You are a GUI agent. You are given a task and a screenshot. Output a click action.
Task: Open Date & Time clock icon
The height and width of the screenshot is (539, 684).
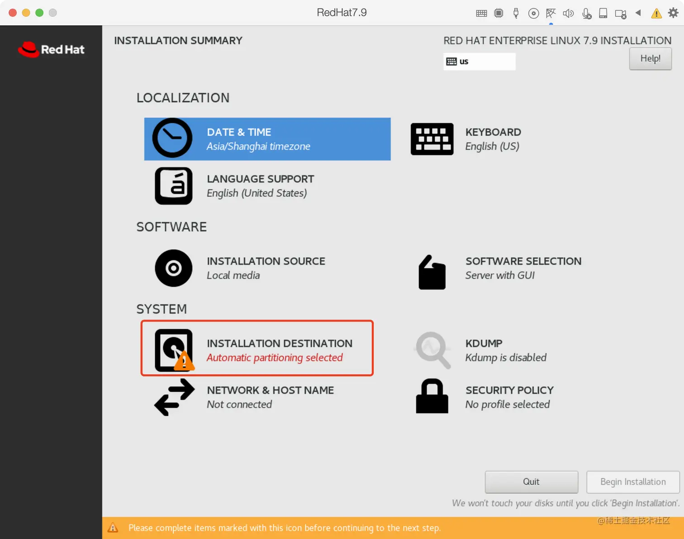point(172,138)
